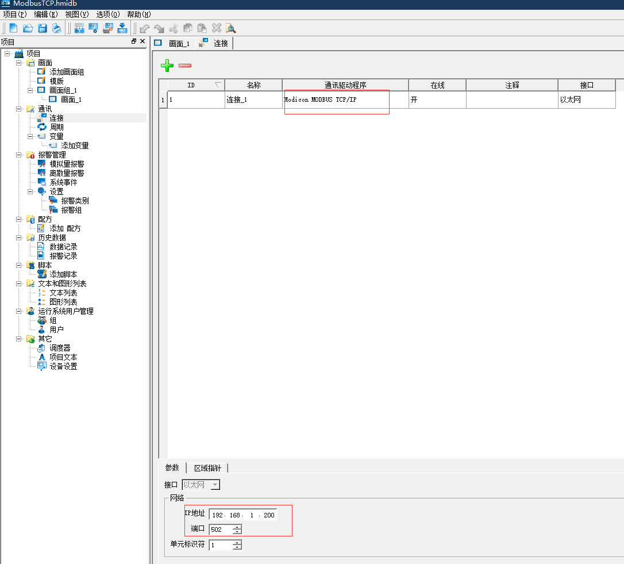Collapse the 变量 tree node

click(30, 136)
